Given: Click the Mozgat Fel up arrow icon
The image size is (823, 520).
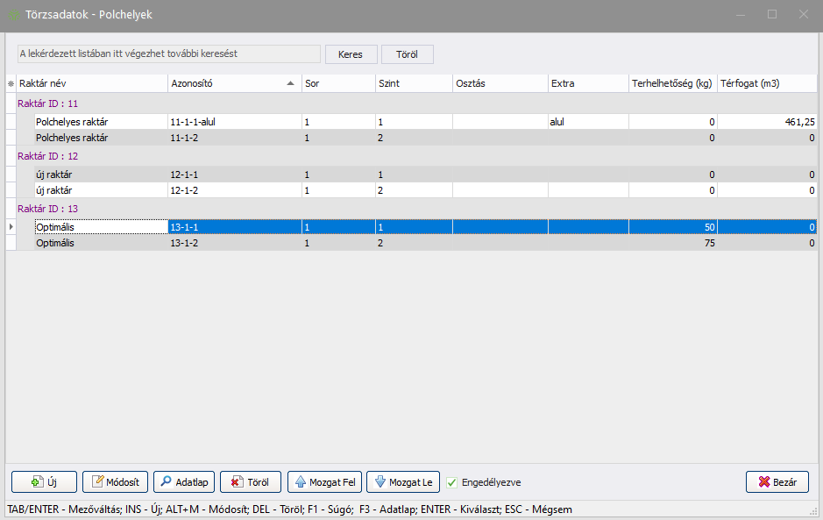Looking at the screenshot, I should (x=300, y=482).
